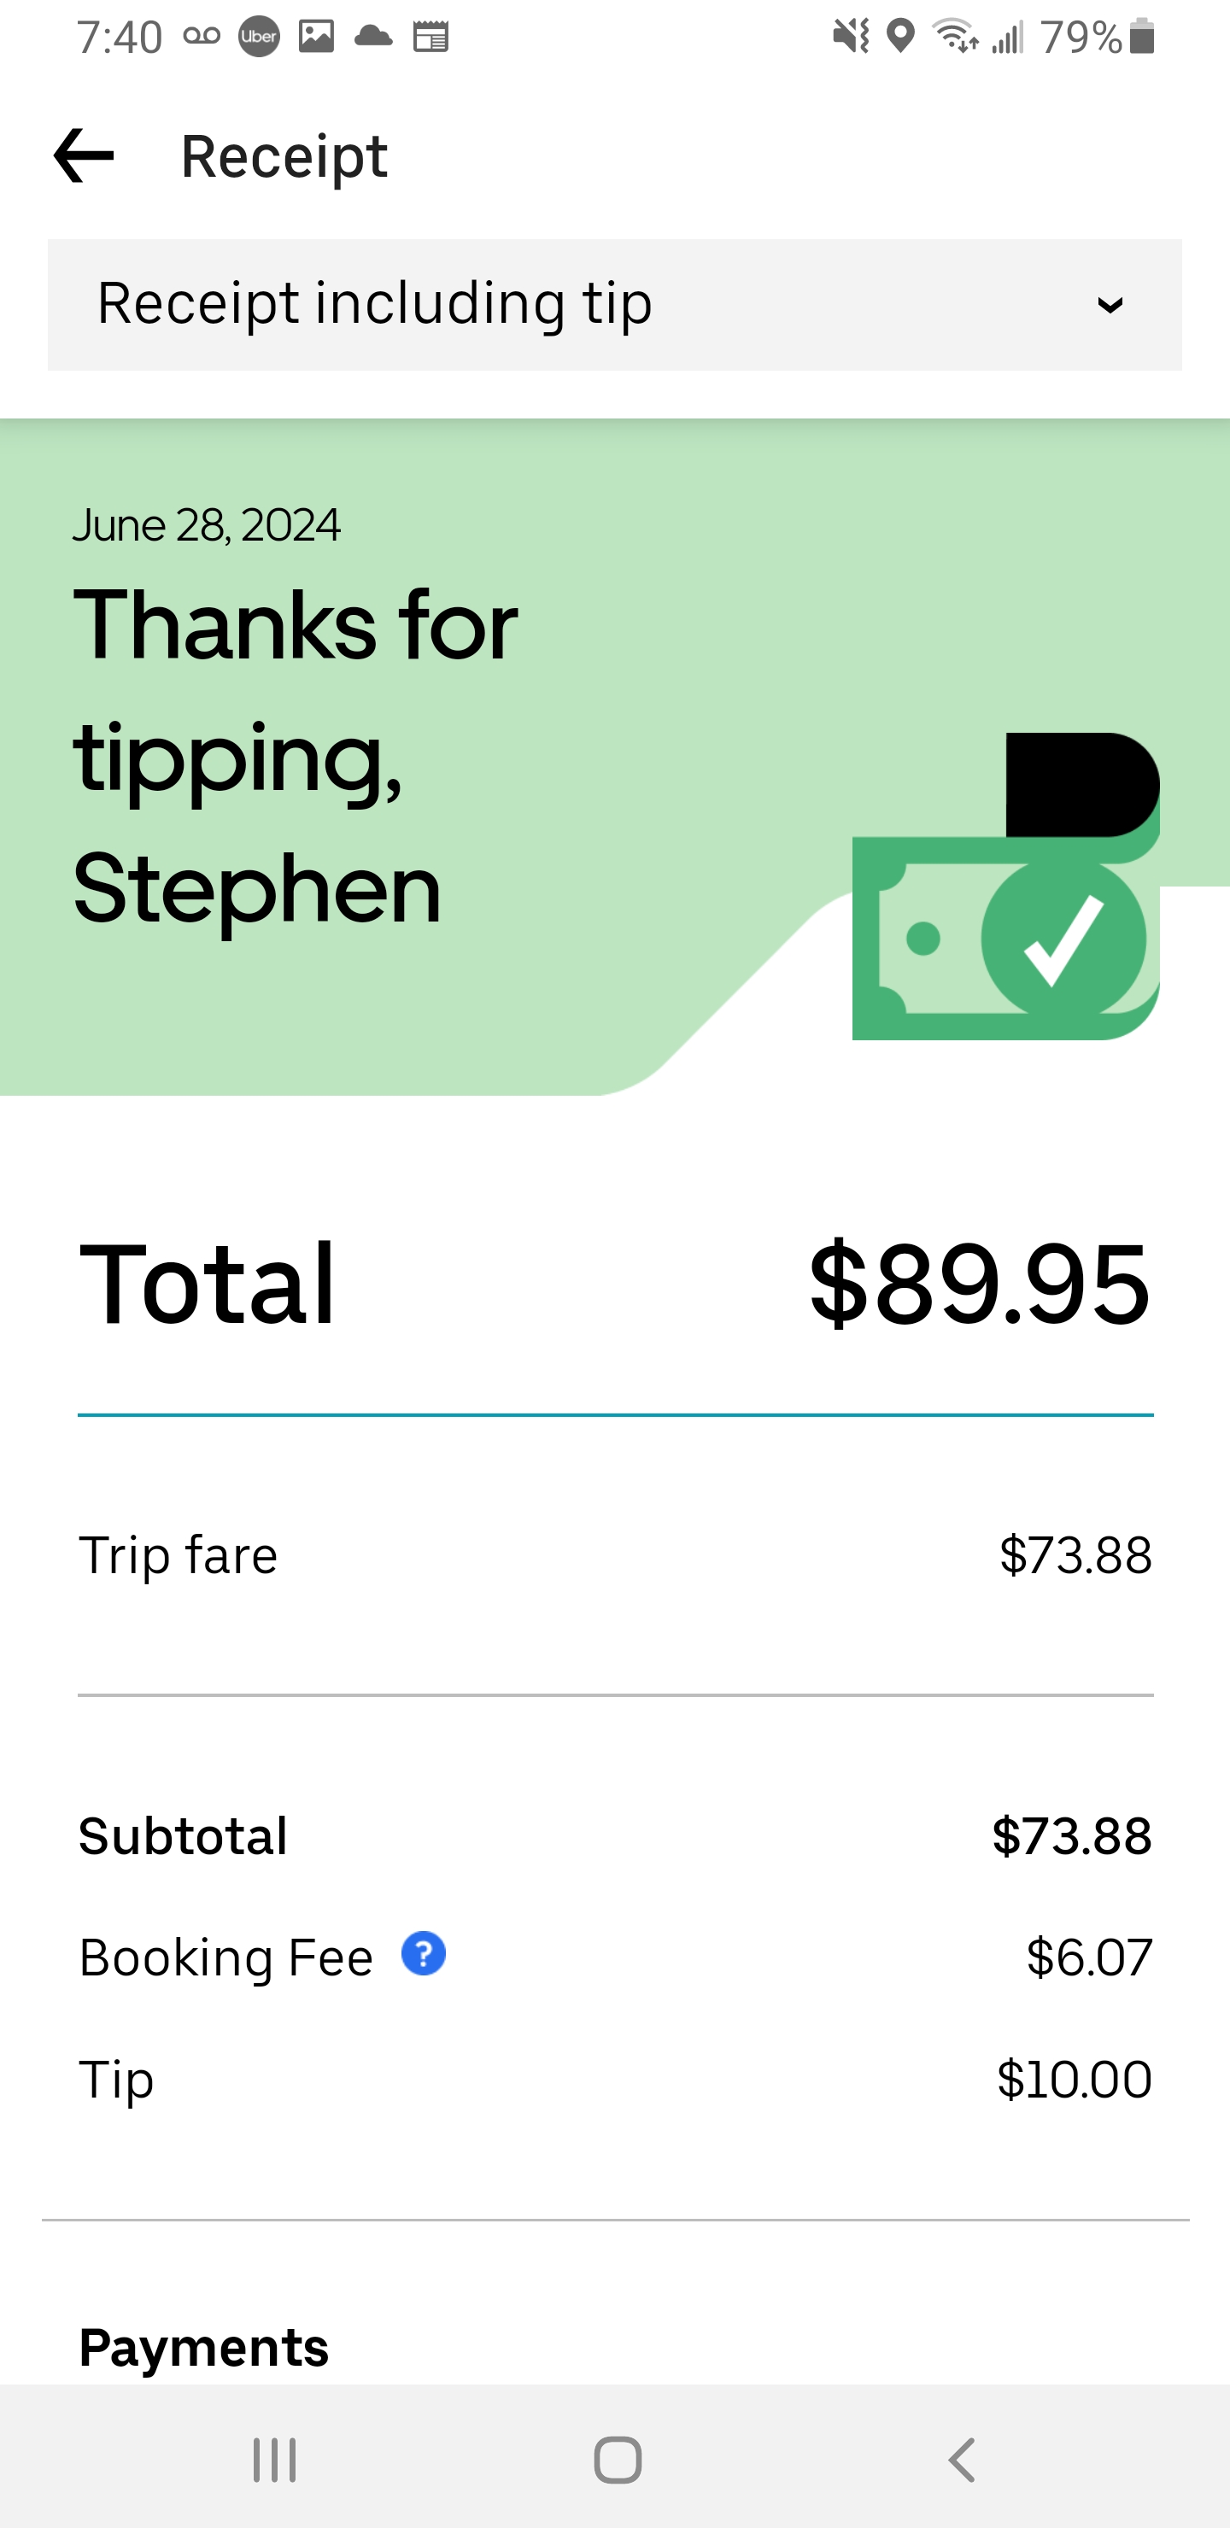Tap the battery indicator icon
Image resolution: width=1230 pixels, height=2528 pixels.
[x=1142, y=38]
